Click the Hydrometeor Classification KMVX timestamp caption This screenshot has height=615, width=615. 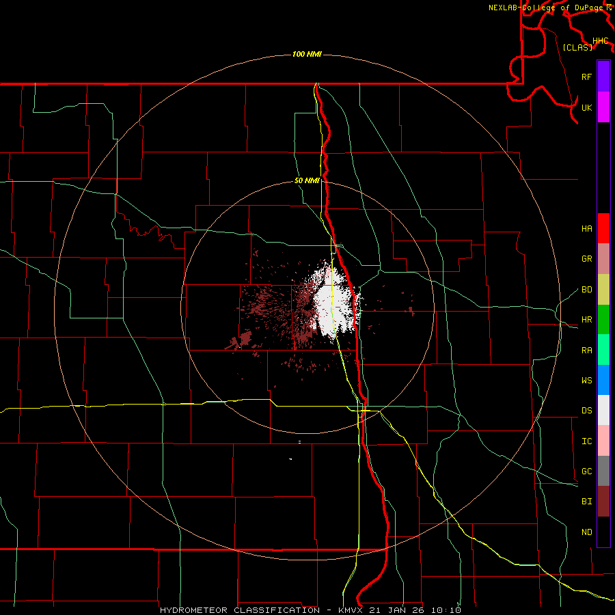point(310,610)
